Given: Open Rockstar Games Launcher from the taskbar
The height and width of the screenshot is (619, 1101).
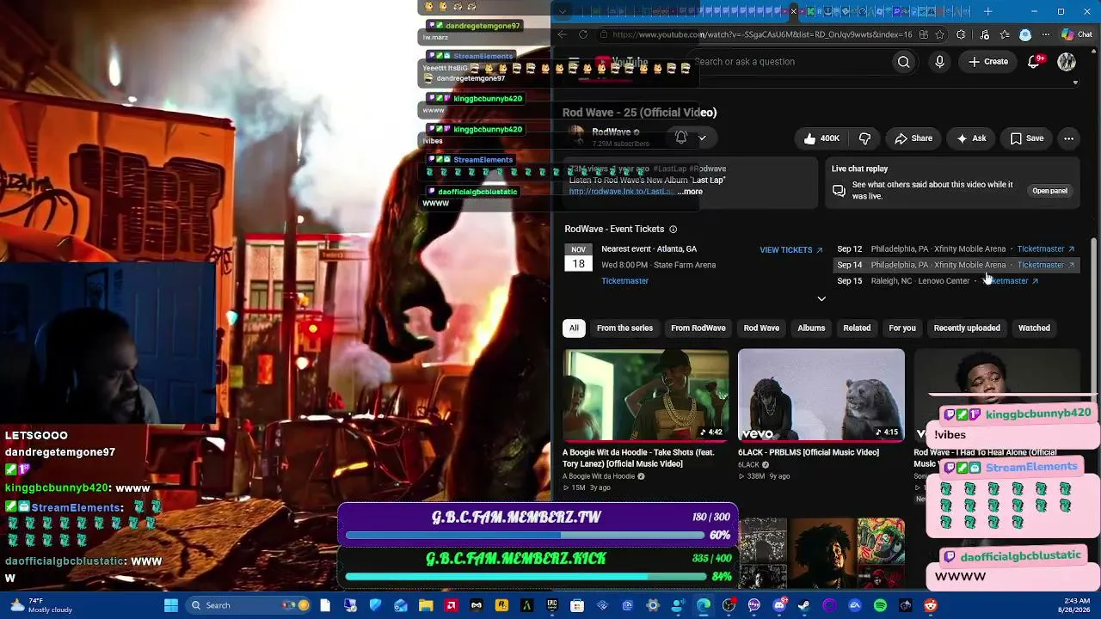Looking at the screenshot, I should click(x=501, y=605).
